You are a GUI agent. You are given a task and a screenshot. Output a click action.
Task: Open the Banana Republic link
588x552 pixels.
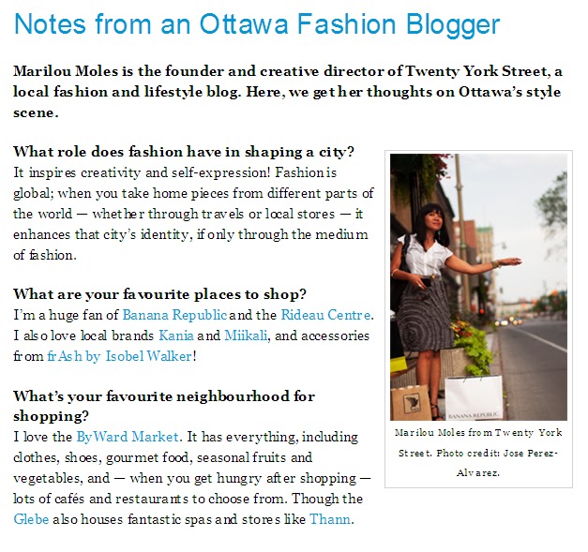(x=174, y=315)
